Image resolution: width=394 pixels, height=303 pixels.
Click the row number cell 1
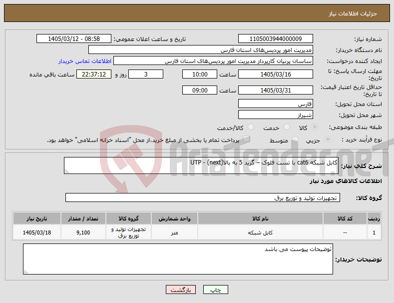374,232
